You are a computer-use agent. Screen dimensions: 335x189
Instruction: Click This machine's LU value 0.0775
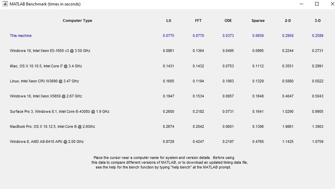(168, 36)
